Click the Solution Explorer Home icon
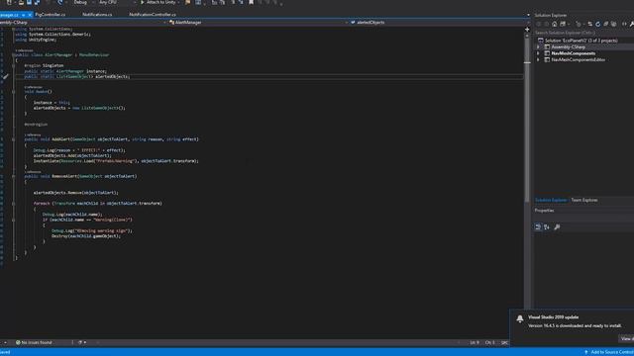This screenshot has height=356, width=634. pos(555,24)
